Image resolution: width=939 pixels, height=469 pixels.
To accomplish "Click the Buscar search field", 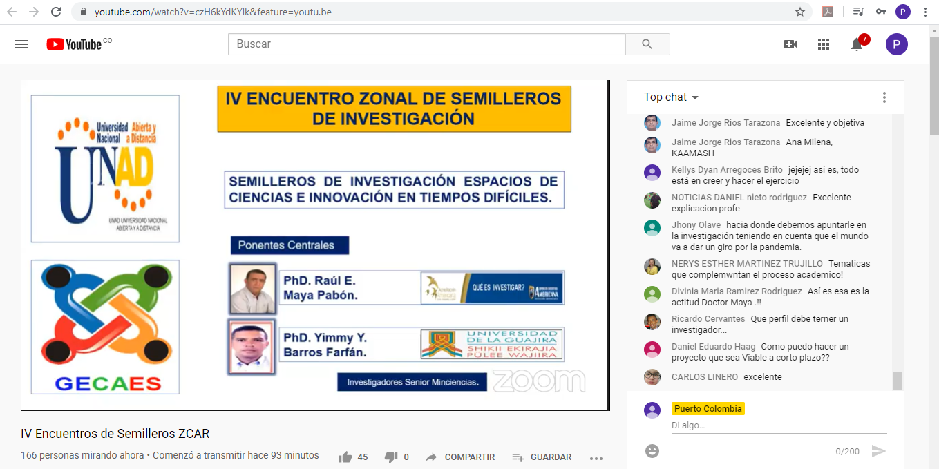I will (427, 44).
